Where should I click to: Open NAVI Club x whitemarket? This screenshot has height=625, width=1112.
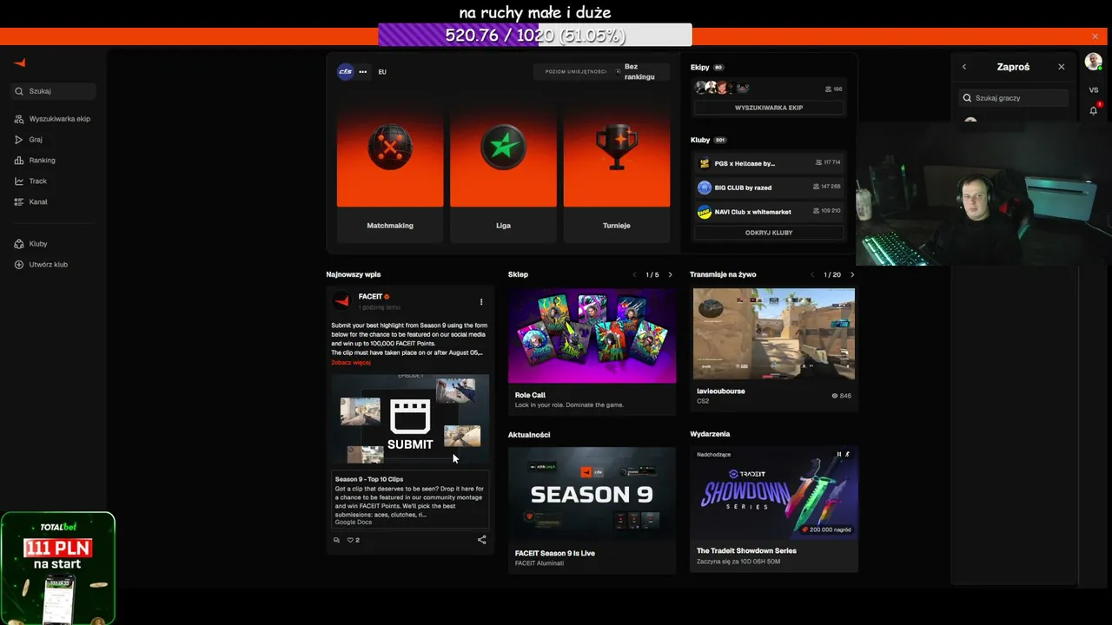point(769,212)
